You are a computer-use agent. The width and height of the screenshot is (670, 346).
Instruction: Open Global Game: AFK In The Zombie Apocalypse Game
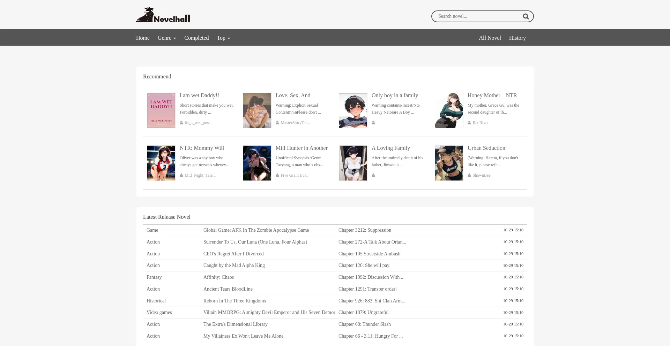point(256,230)
